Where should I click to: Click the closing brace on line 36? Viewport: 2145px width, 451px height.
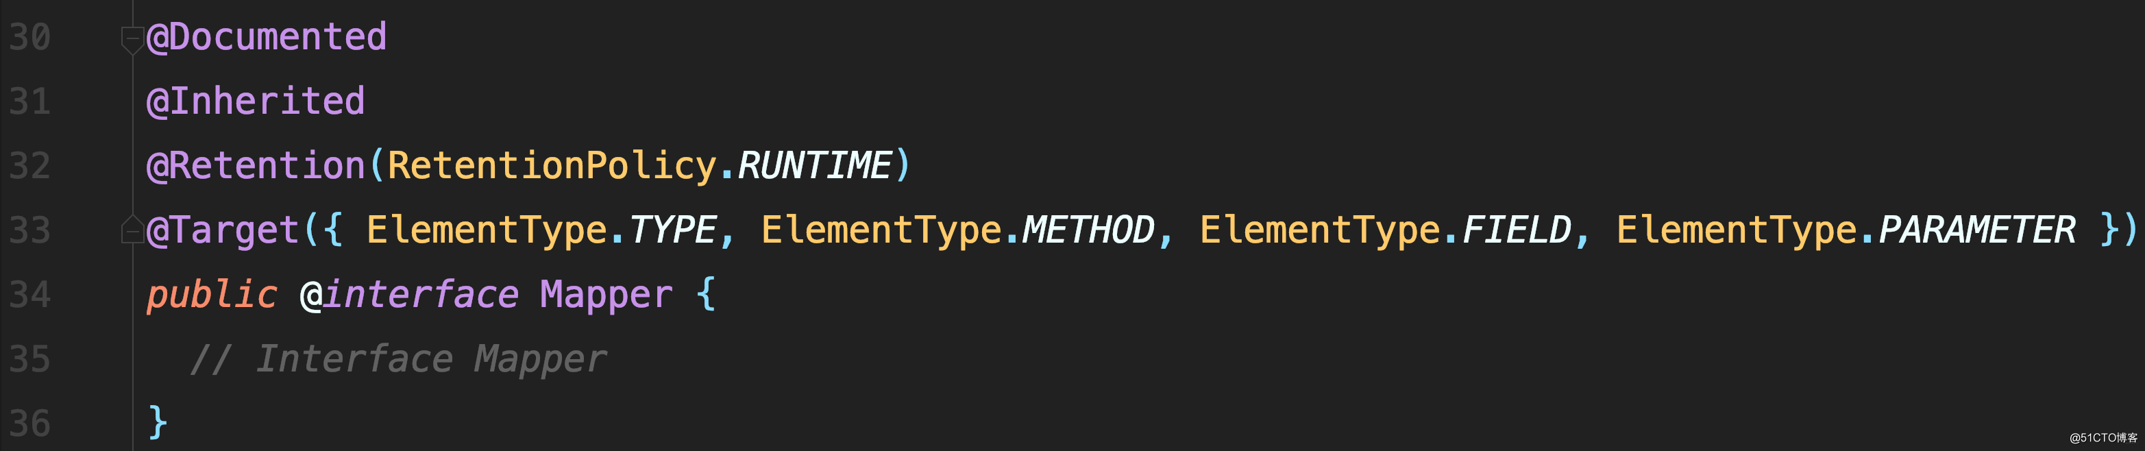coord(158,423)
